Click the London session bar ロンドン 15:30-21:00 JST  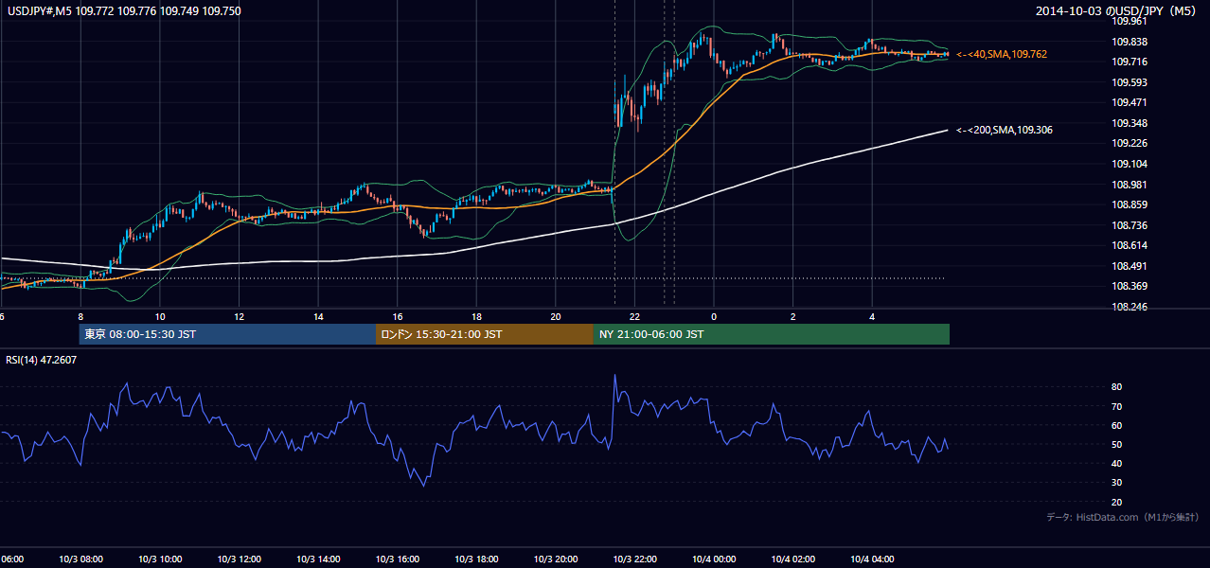point(485,334)
